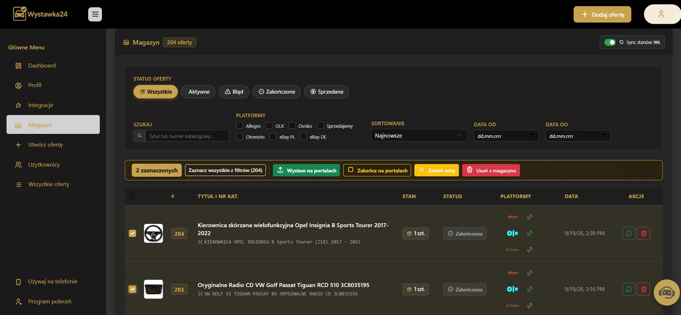Check the Allegro platform checkbox
The height and width of the screenshot is (315, 681).
(x=240, y=126)
